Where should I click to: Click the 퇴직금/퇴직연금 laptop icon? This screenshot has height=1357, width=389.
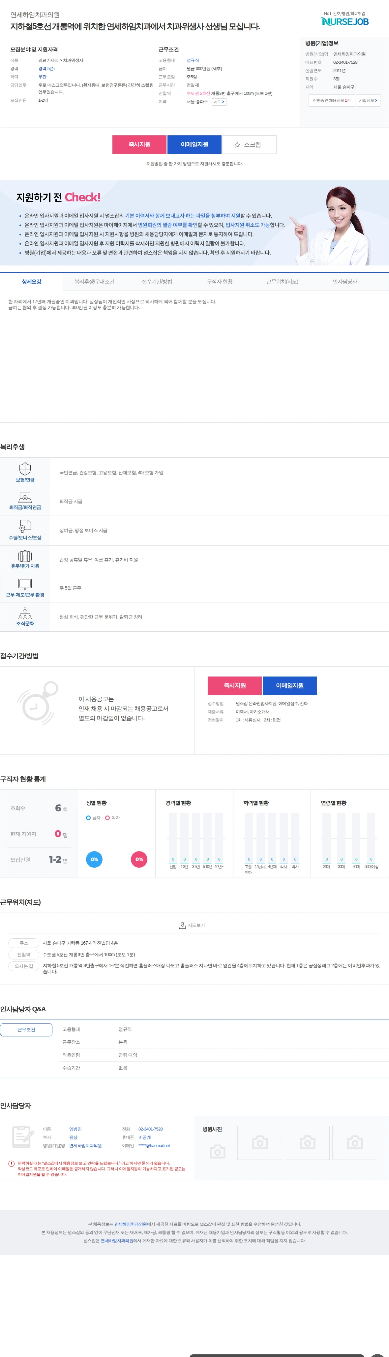[x=25, y=497]
